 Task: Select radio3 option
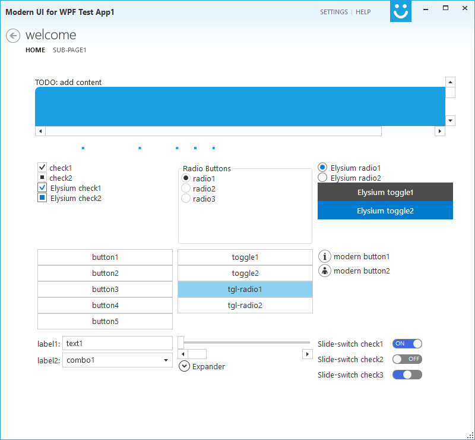(186, 199)
